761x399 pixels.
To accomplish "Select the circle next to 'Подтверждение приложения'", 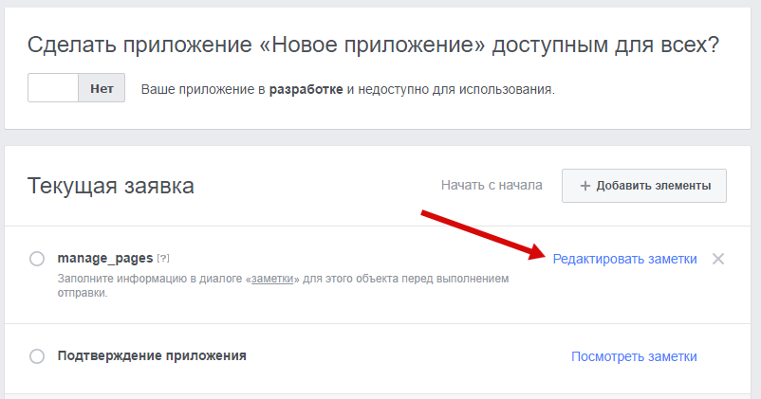I will (x=37, y=356).
